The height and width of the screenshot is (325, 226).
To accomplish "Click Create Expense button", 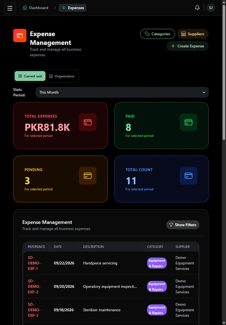I will click(187, 46).
